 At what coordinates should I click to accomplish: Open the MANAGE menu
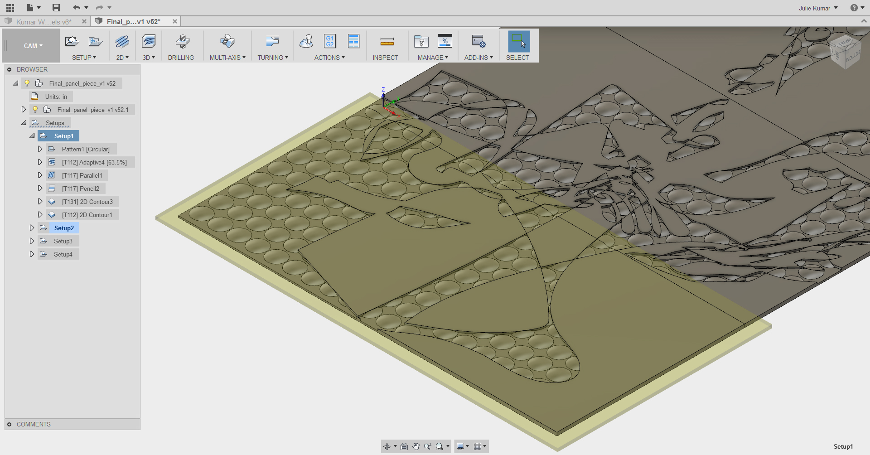433,58
